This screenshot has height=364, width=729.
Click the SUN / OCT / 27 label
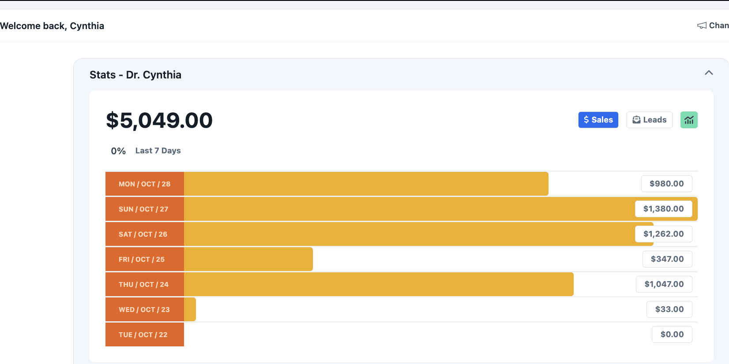pyautogui.click(x=143, y=209)
